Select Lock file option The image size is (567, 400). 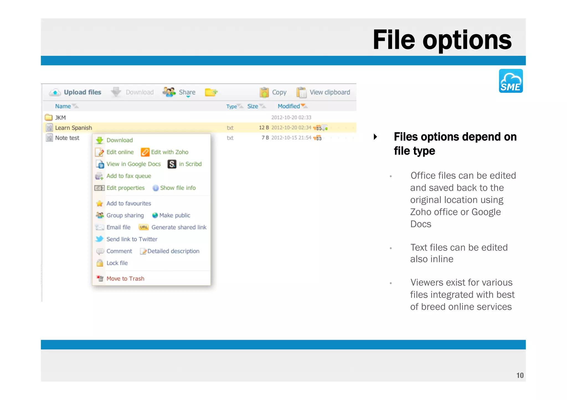tap(117, 263)
